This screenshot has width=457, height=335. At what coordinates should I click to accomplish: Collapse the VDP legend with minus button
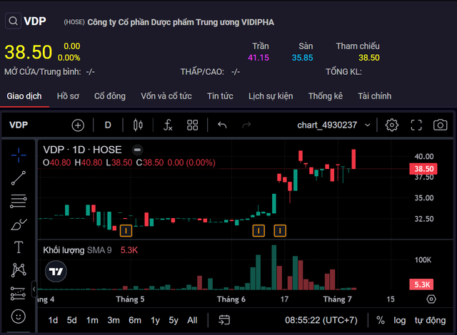(x=138, y=150)
